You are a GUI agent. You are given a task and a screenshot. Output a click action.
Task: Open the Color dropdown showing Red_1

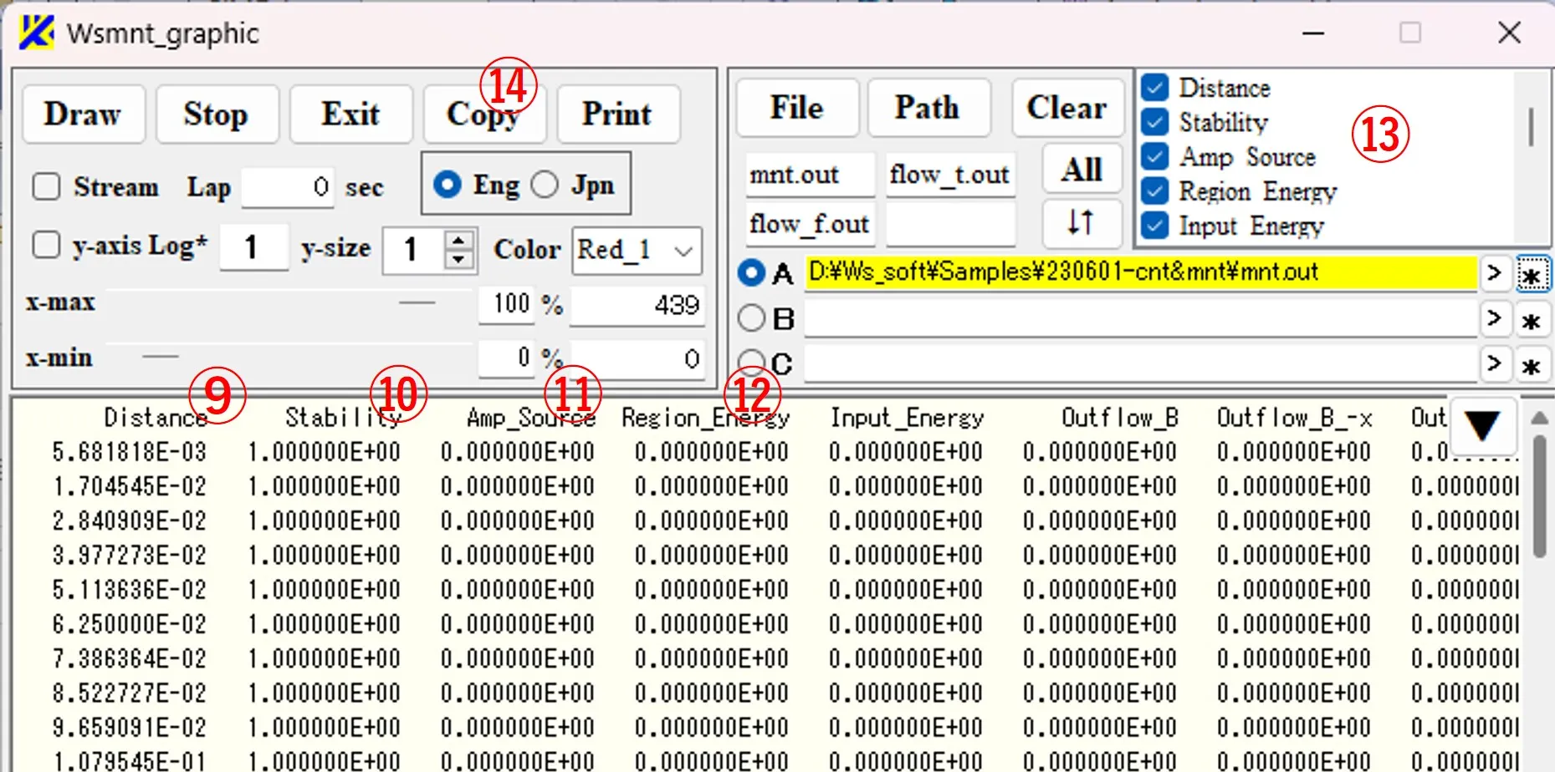coord(637,250)
